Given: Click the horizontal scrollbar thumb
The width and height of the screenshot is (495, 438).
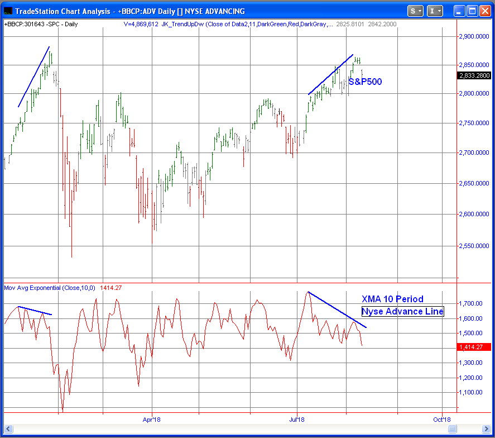Looking at the screenshot, I should [x=452, y=429].
